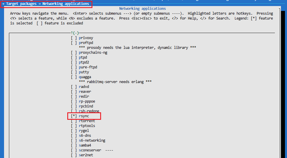This screenshot has width=287, height=158.
Task: Select the pure-ftpd entry label
Action: coord(88,67)
